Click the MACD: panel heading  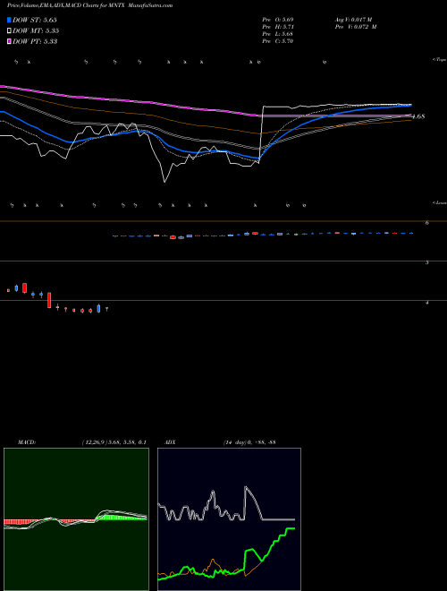[x=27, y=442]
